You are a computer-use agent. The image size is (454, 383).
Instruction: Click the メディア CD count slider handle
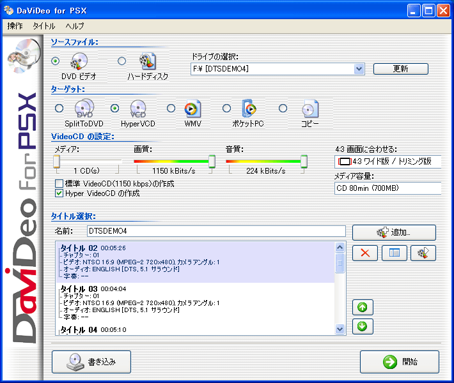56,161
